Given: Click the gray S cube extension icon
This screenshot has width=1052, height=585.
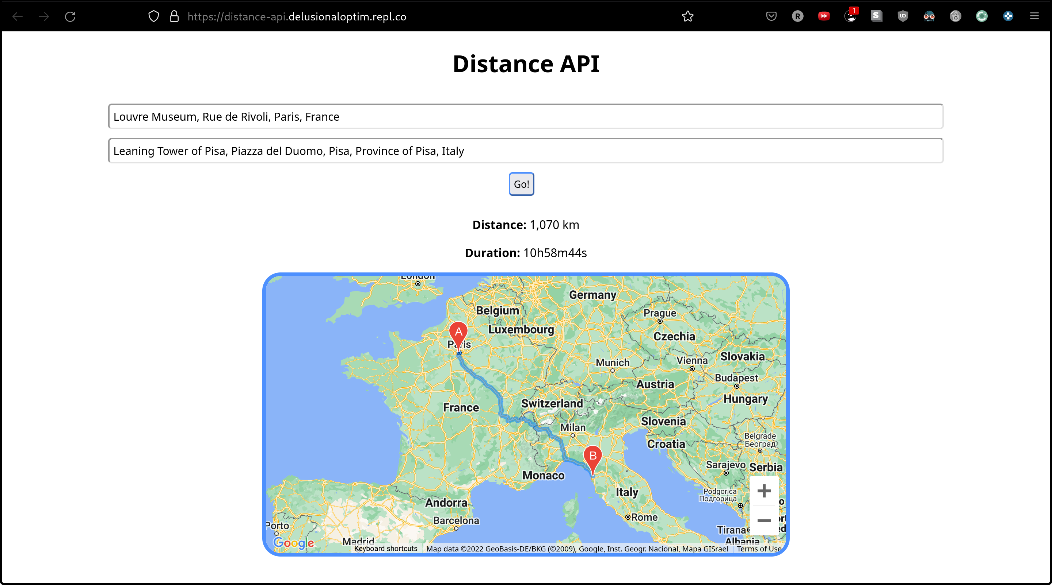Looking at the screenshot, I should point(876,16).
